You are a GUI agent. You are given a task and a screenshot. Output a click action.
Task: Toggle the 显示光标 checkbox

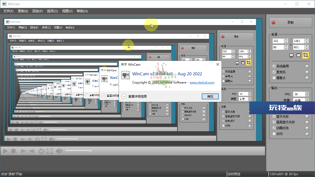(x=274, y=116)
